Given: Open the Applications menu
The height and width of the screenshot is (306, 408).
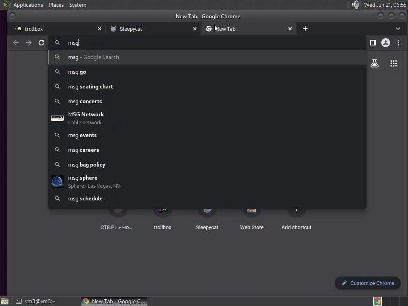Looking at the screenshot, I should pos(28,5).
